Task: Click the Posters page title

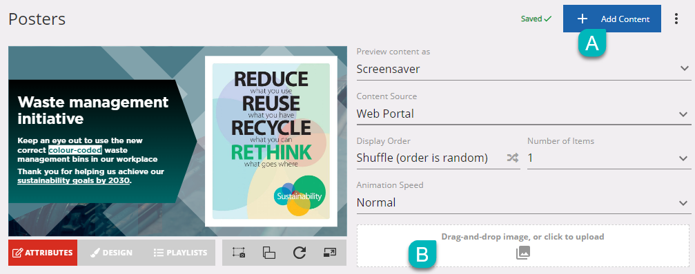Action: click(x=37, y=19)
